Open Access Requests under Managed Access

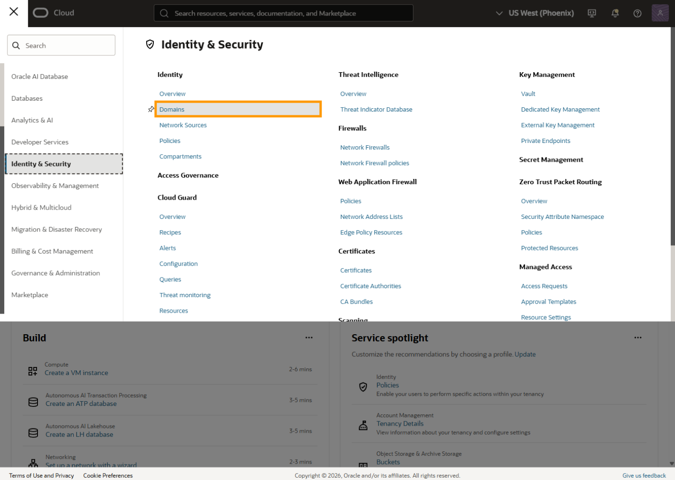point(544,286)
